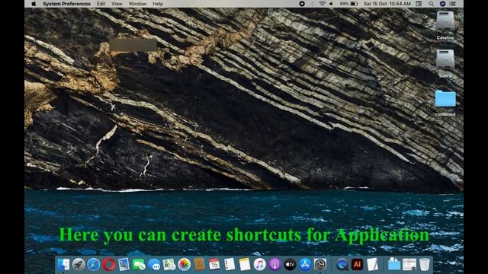Click the screen recording indicator in menu bar
Viewport: 488px width, 274px height.
[302, 4]
